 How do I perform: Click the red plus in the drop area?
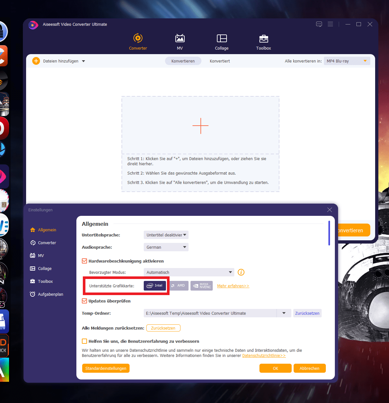pyautogui.click(x=200, y=126)
